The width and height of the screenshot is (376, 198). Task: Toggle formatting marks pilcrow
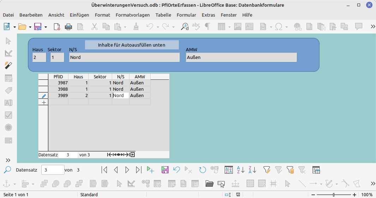(208, 26)
